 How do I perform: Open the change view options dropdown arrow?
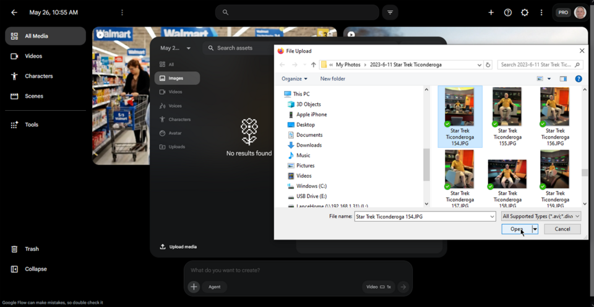(x=549, y=79)
